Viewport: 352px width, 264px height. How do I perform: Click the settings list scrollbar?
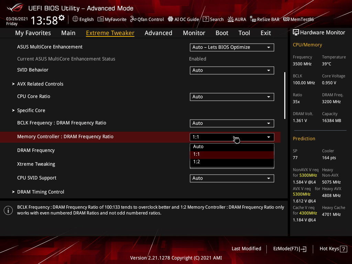click(x=285, y=96)
